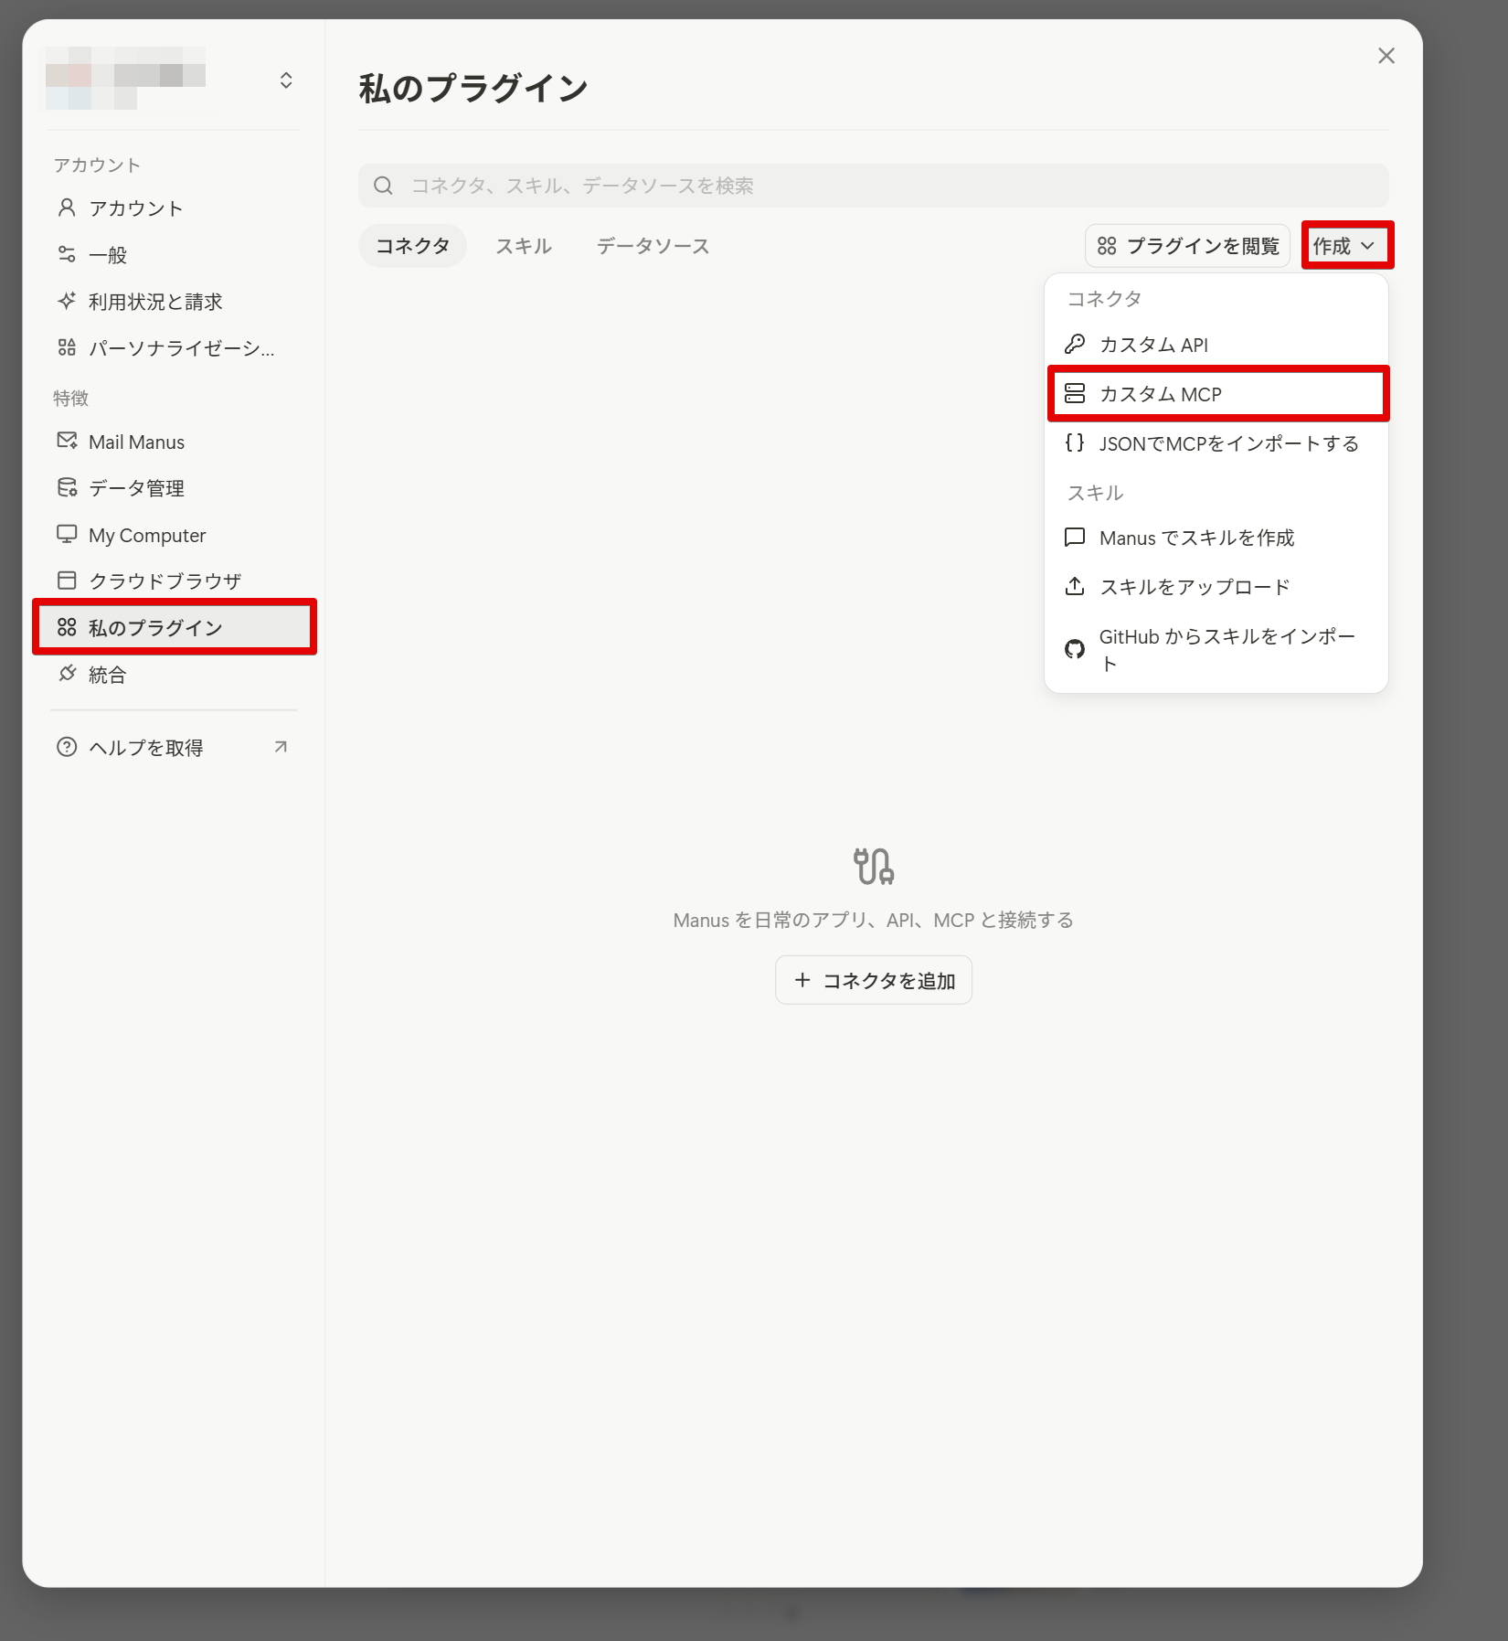
Task: Click the chat bubble skill icon
Action: [1075, 538]
